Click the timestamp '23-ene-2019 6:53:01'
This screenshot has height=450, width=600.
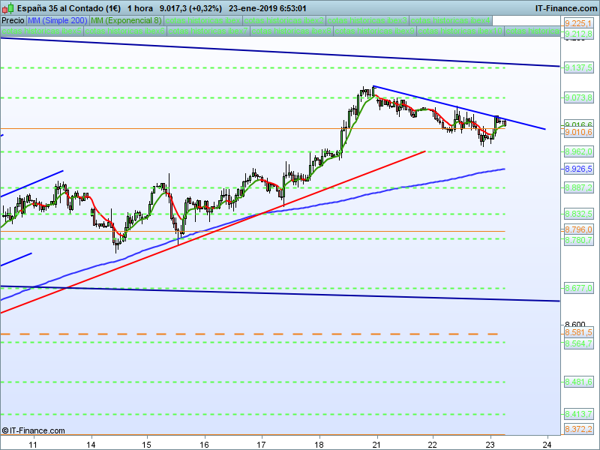coord(268,8)
